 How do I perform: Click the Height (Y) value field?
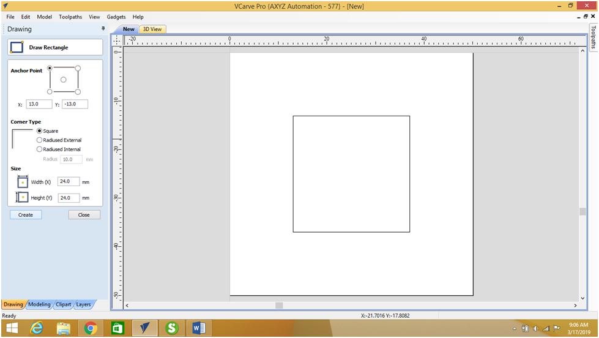69,198
